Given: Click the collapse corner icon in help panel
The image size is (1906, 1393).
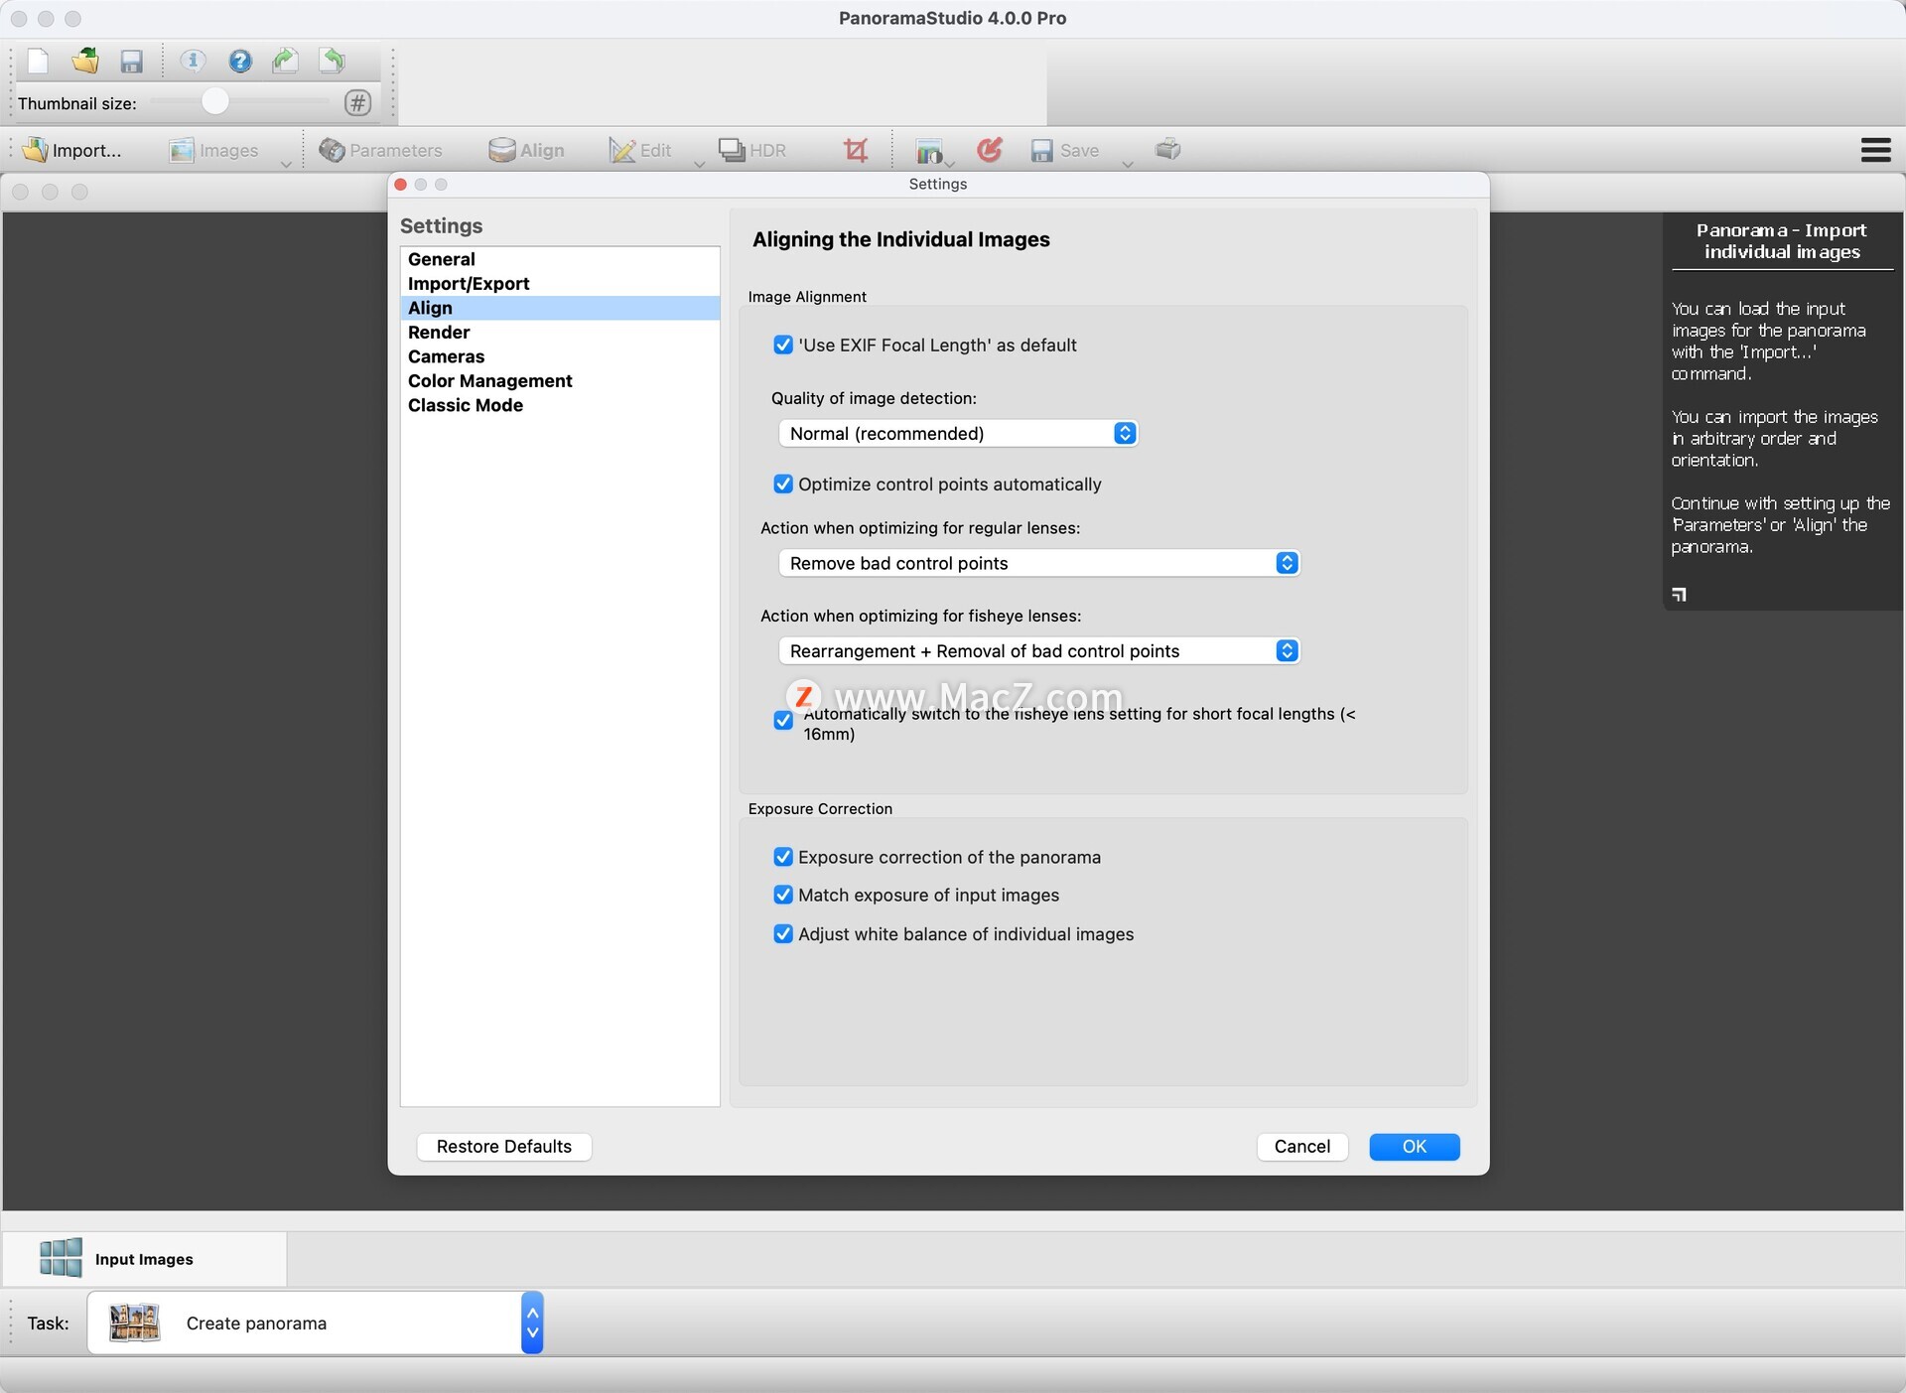Looking at the screenshot, I should (x=1679, y=595).
